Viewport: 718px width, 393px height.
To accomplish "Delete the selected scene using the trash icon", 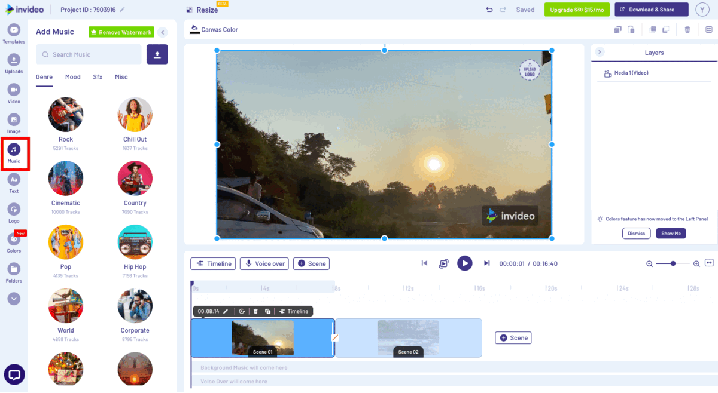I will pos(256,311).
